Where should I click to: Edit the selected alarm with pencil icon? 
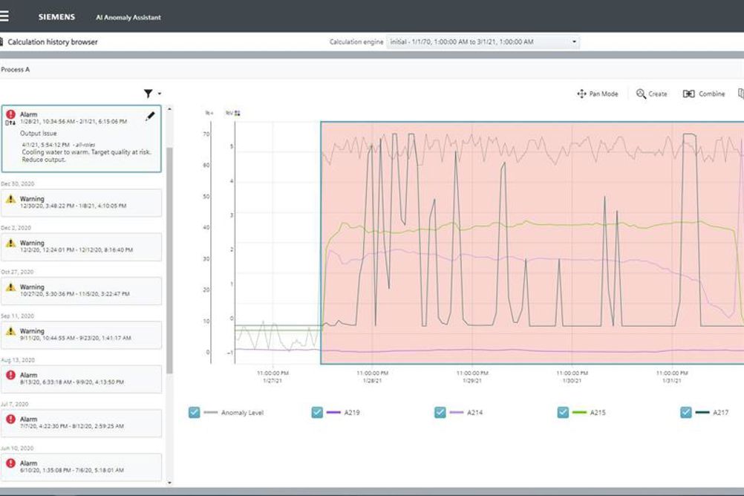point(150,117)
